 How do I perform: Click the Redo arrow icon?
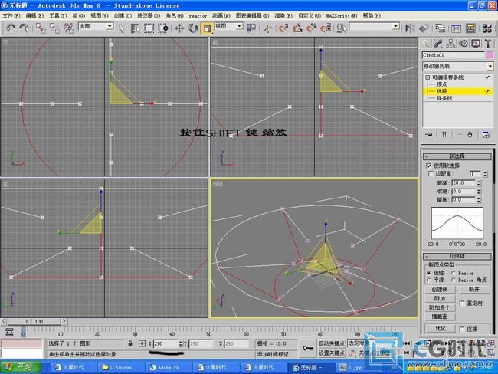pos(25,28)
